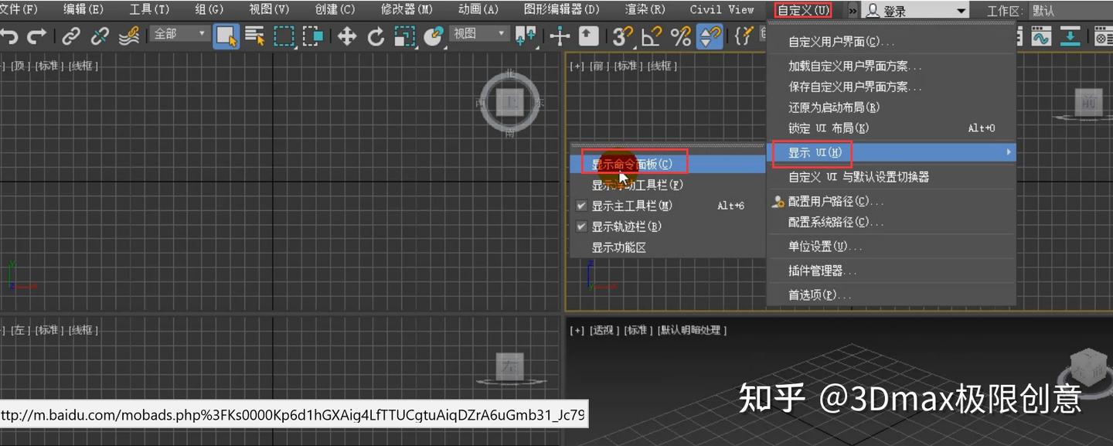Choose 保存自定义用户界面方案...
Image resolution: width=1113 pixels, height=446 pixels.
[891, 87]
